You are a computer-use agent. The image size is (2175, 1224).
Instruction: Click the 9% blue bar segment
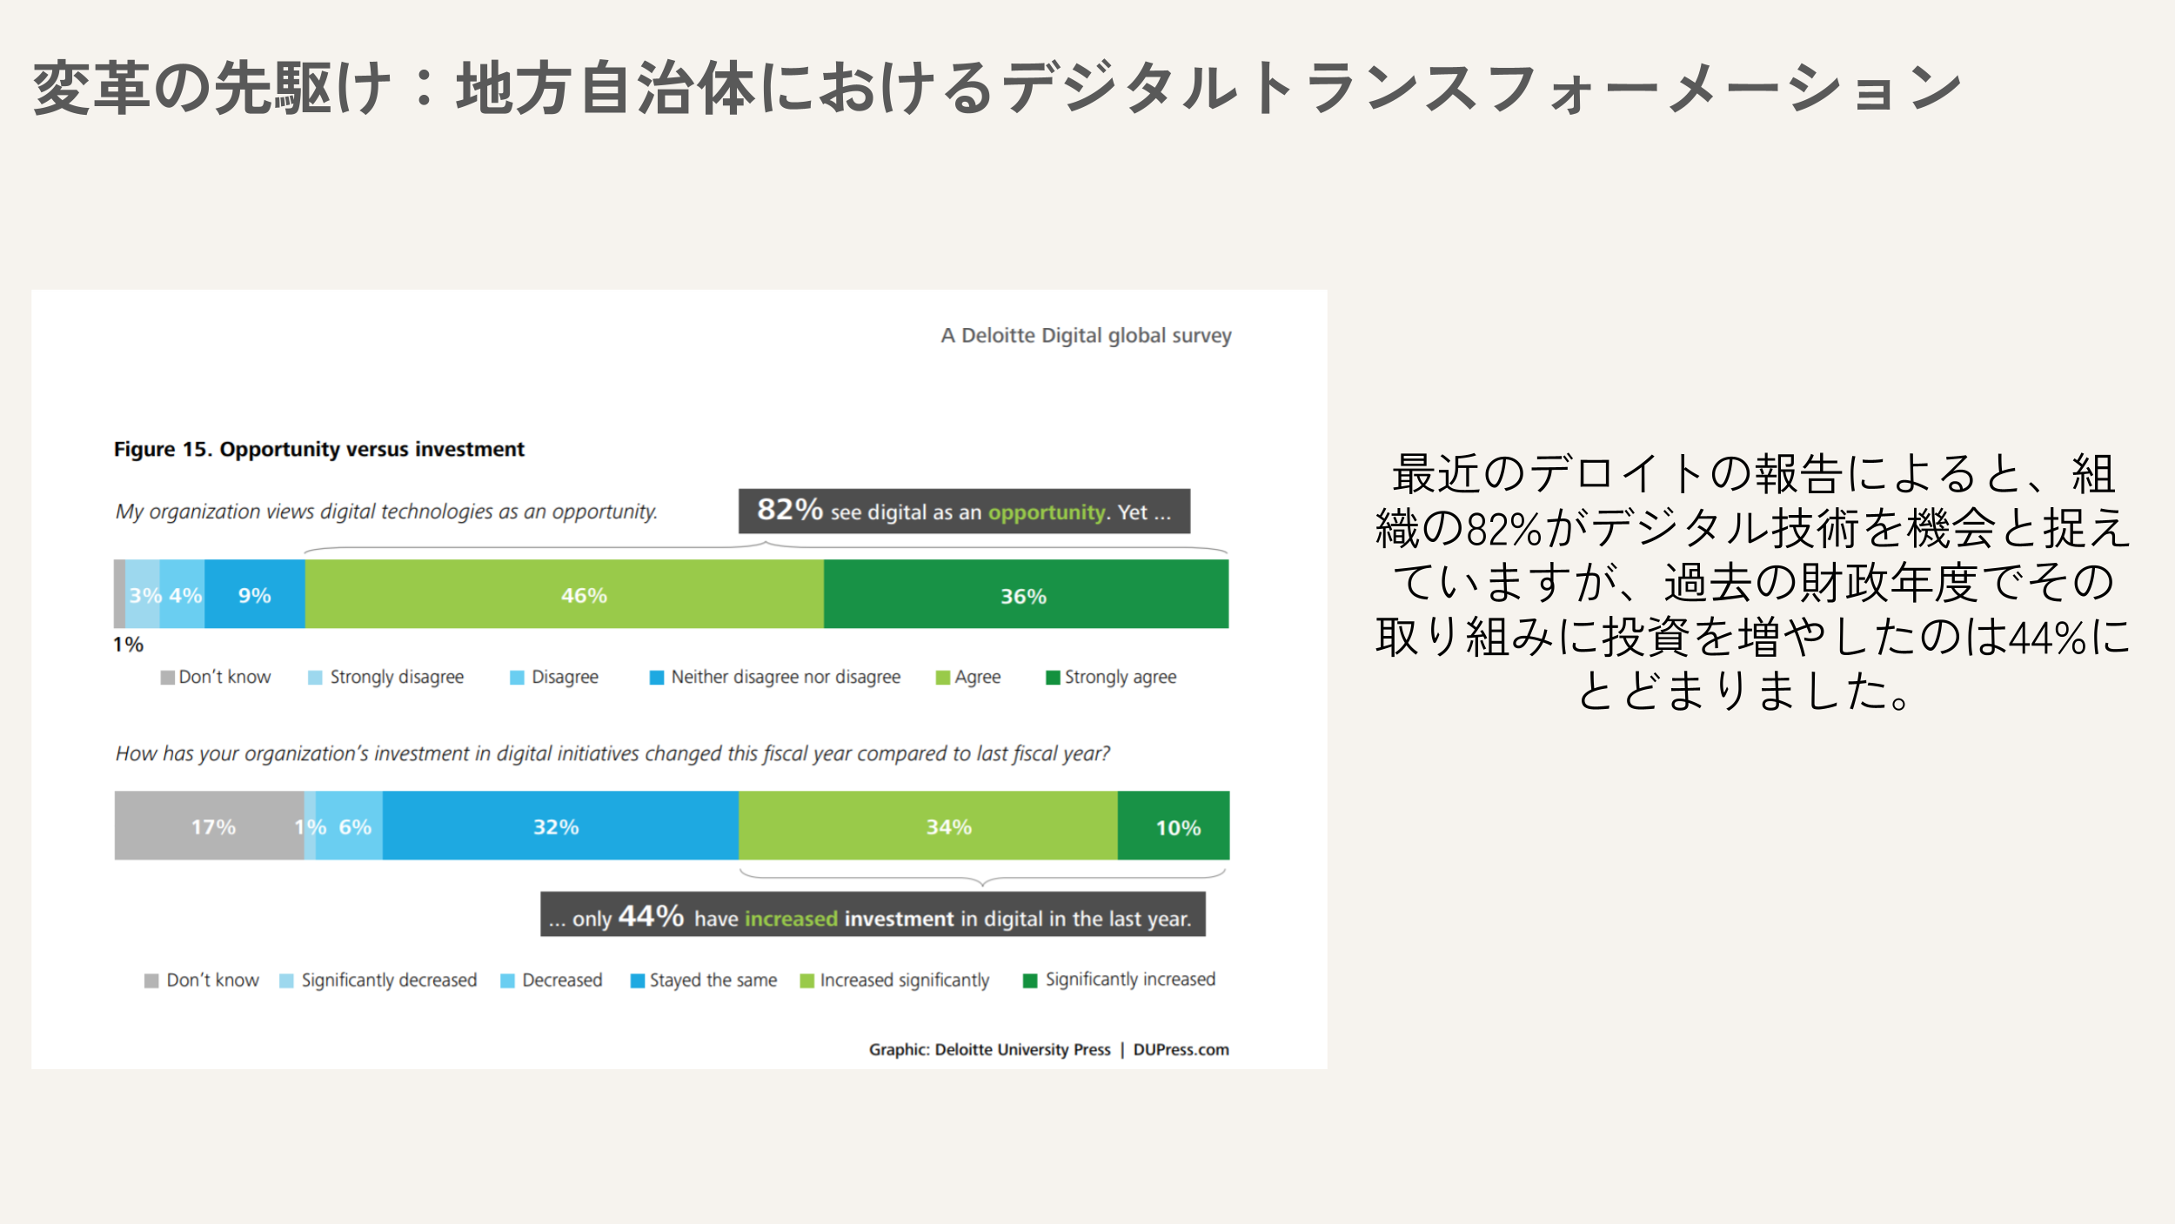coord(255,594)
